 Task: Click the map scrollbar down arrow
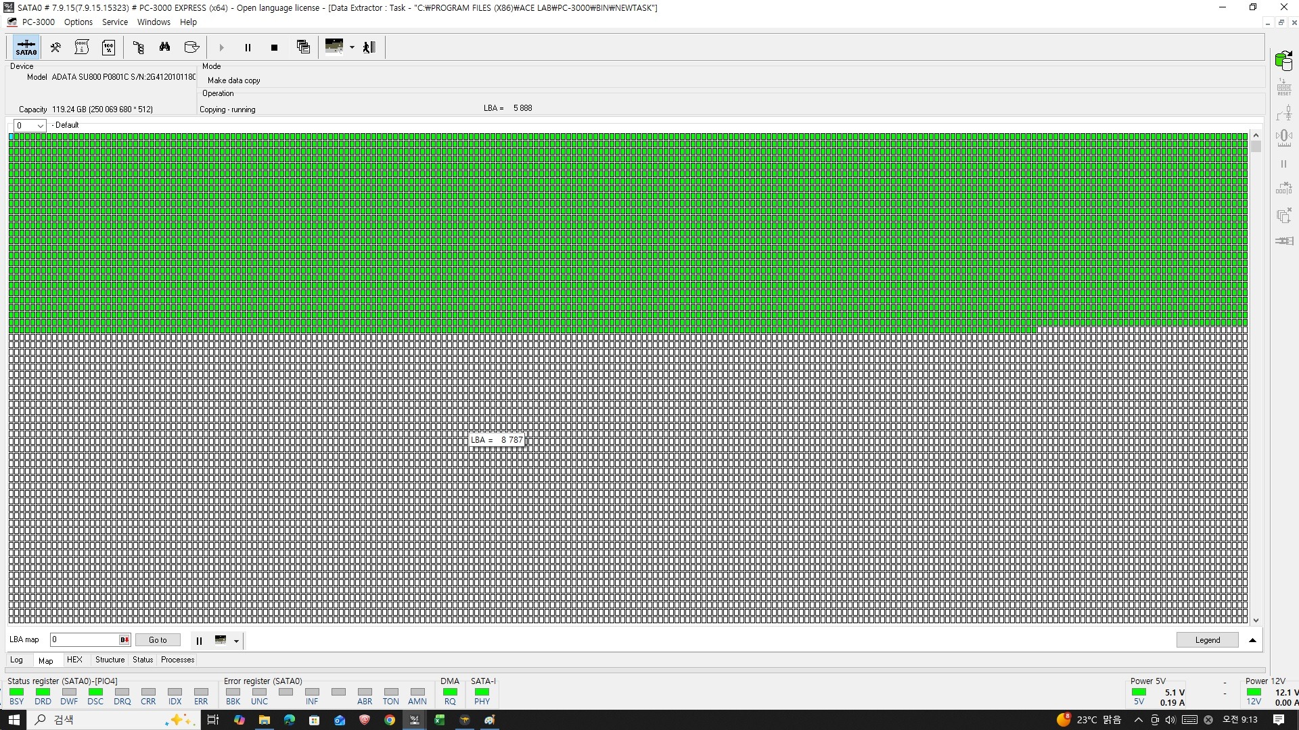point(1256,620)
